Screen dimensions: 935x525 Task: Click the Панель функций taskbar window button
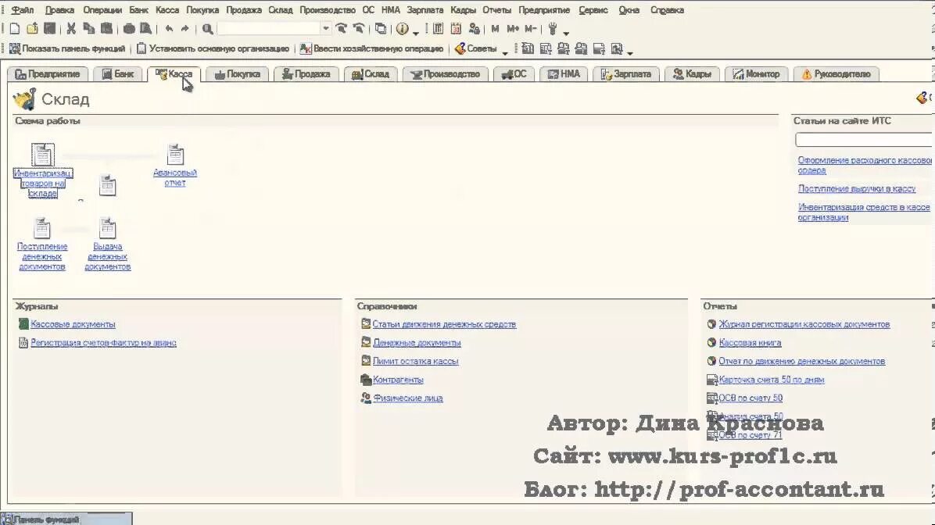(x=66, y=519)
